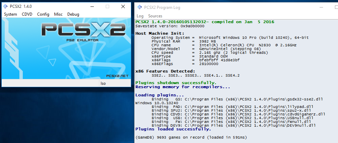Click the Binding DEV9 DEV9null.dll line
Viewport: 338px width, 143px height.
(234, 126)
